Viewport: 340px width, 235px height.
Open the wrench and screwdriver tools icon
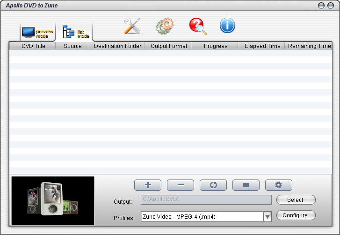[132, 26]
